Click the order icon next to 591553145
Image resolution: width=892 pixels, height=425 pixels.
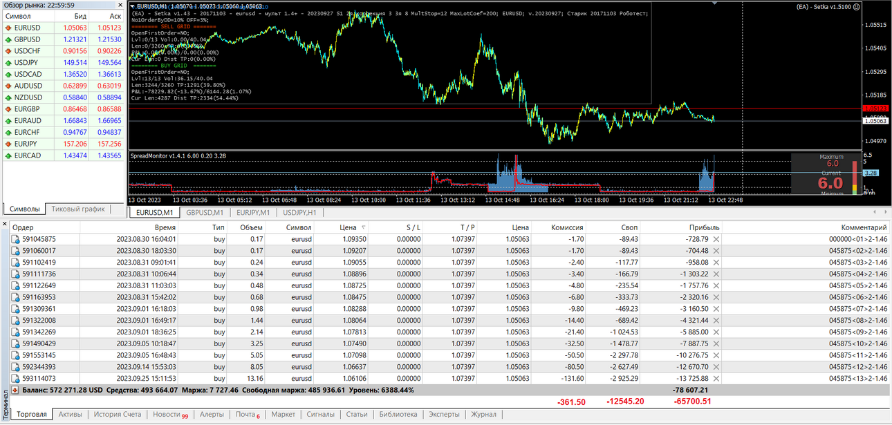click(15, 355)
